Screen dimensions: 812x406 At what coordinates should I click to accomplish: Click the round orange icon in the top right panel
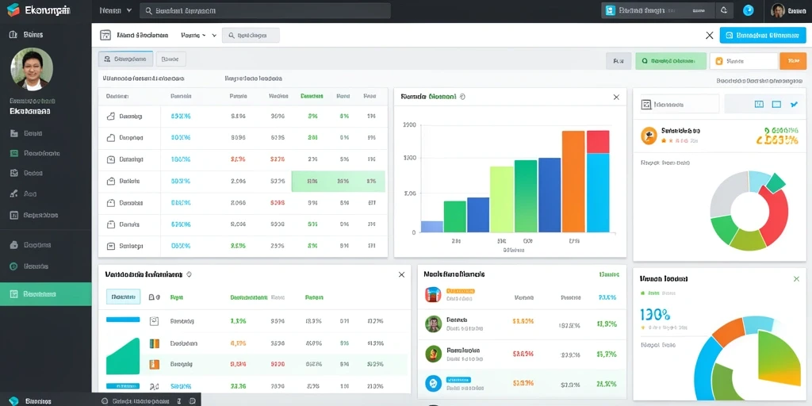(649, 135)
